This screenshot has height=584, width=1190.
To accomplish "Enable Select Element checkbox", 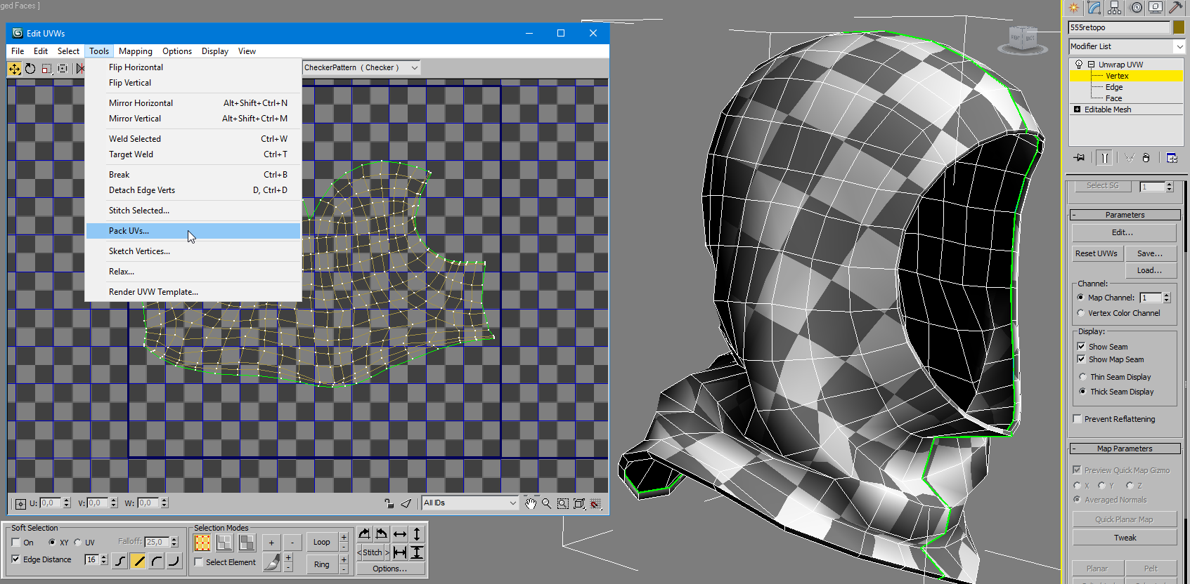I will tap(199, 562).
